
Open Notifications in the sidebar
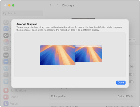click(x=15, y=91)
